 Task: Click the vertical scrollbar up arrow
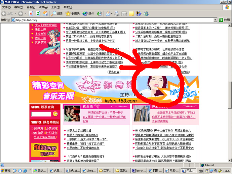point(230,25)
